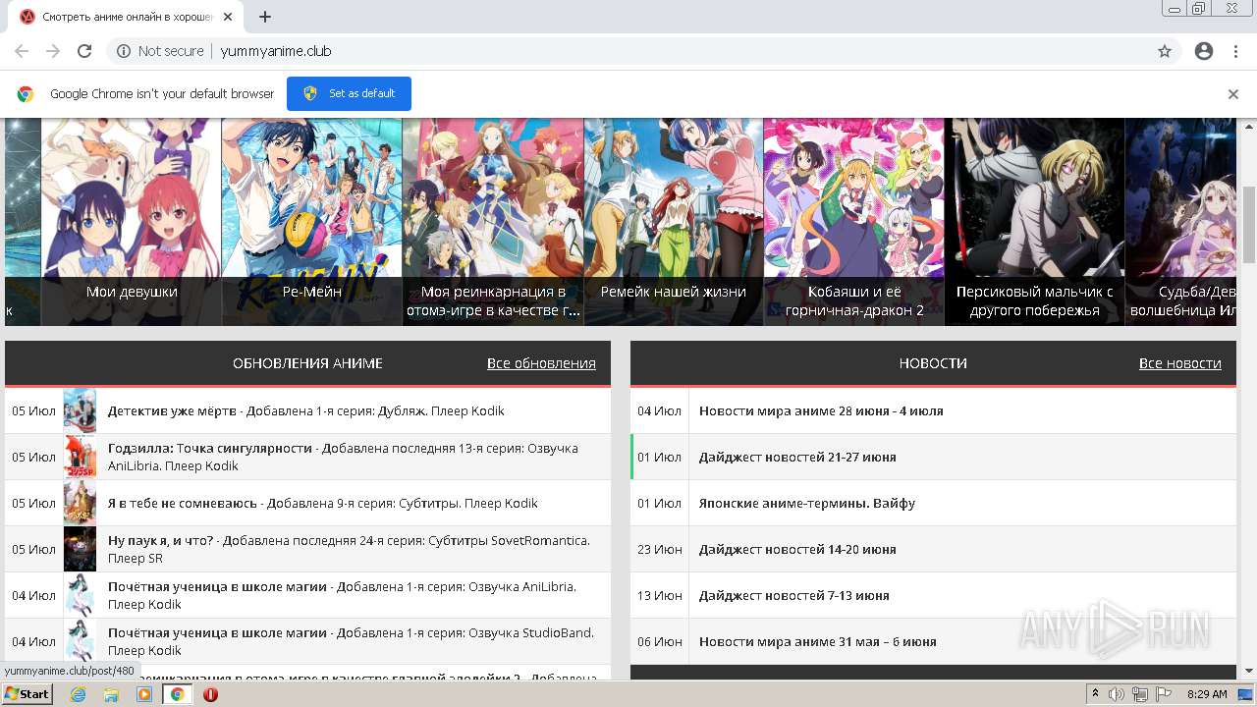Select the yummyanime tab
1257x707 pixels.
coord(126,17)
